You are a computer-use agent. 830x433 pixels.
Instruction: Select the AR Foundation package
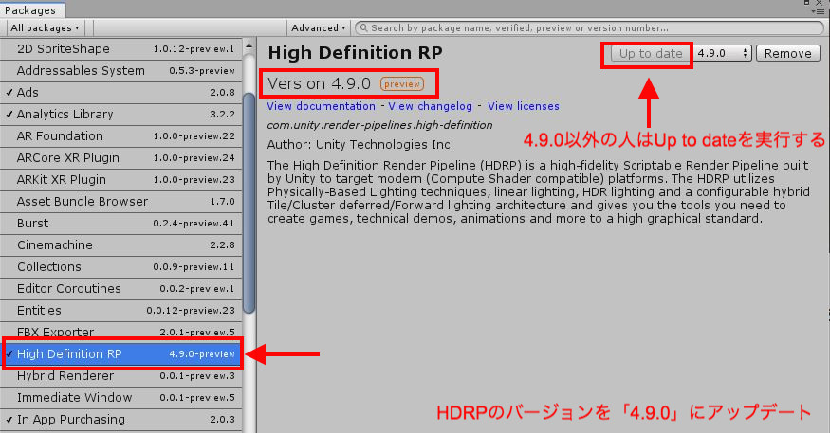(121, 135)
